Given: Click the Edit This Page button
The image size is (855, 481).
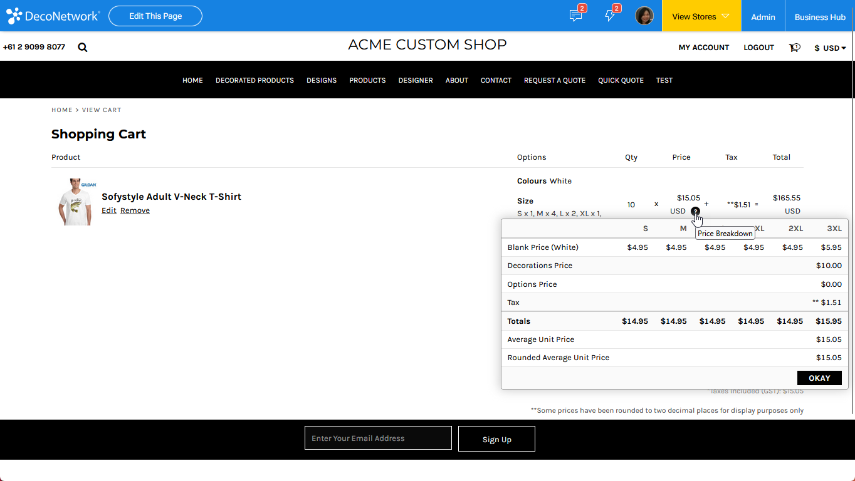Looking at the screenshot, I should pyautogui.click(x=155, y=16).
